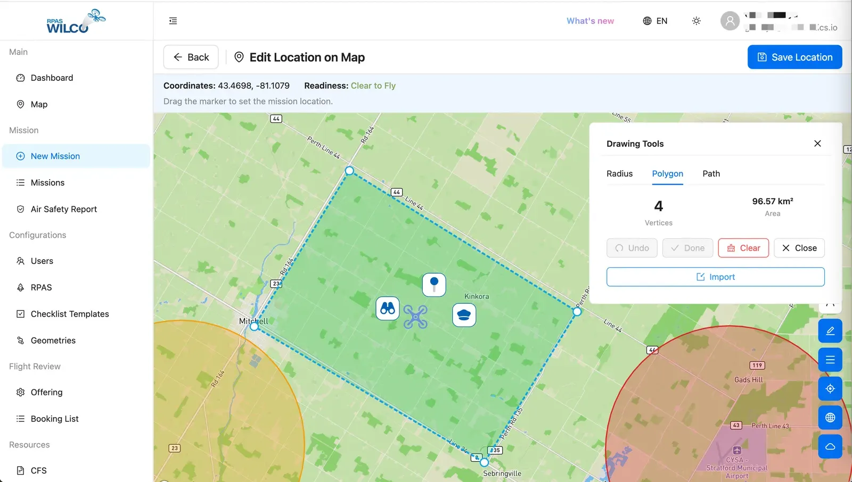Open CFS under Resources
Image resolution: width=852 pixels, height=482 pixels.
pyautogui.click(x=76, y=470)
